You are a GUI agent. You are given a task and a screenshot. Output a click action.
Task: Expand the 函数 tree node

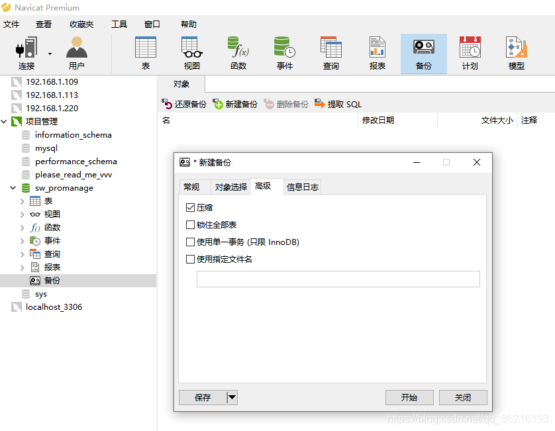(x=23, y=228)
